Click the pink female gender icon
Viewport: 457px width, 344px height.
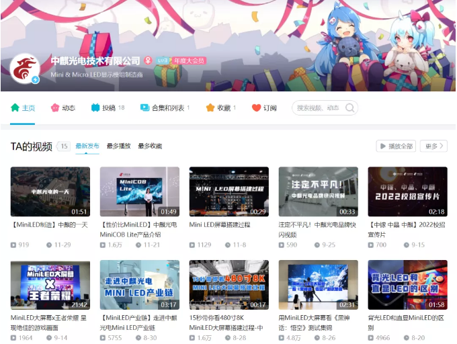click(x=148, y=60)
